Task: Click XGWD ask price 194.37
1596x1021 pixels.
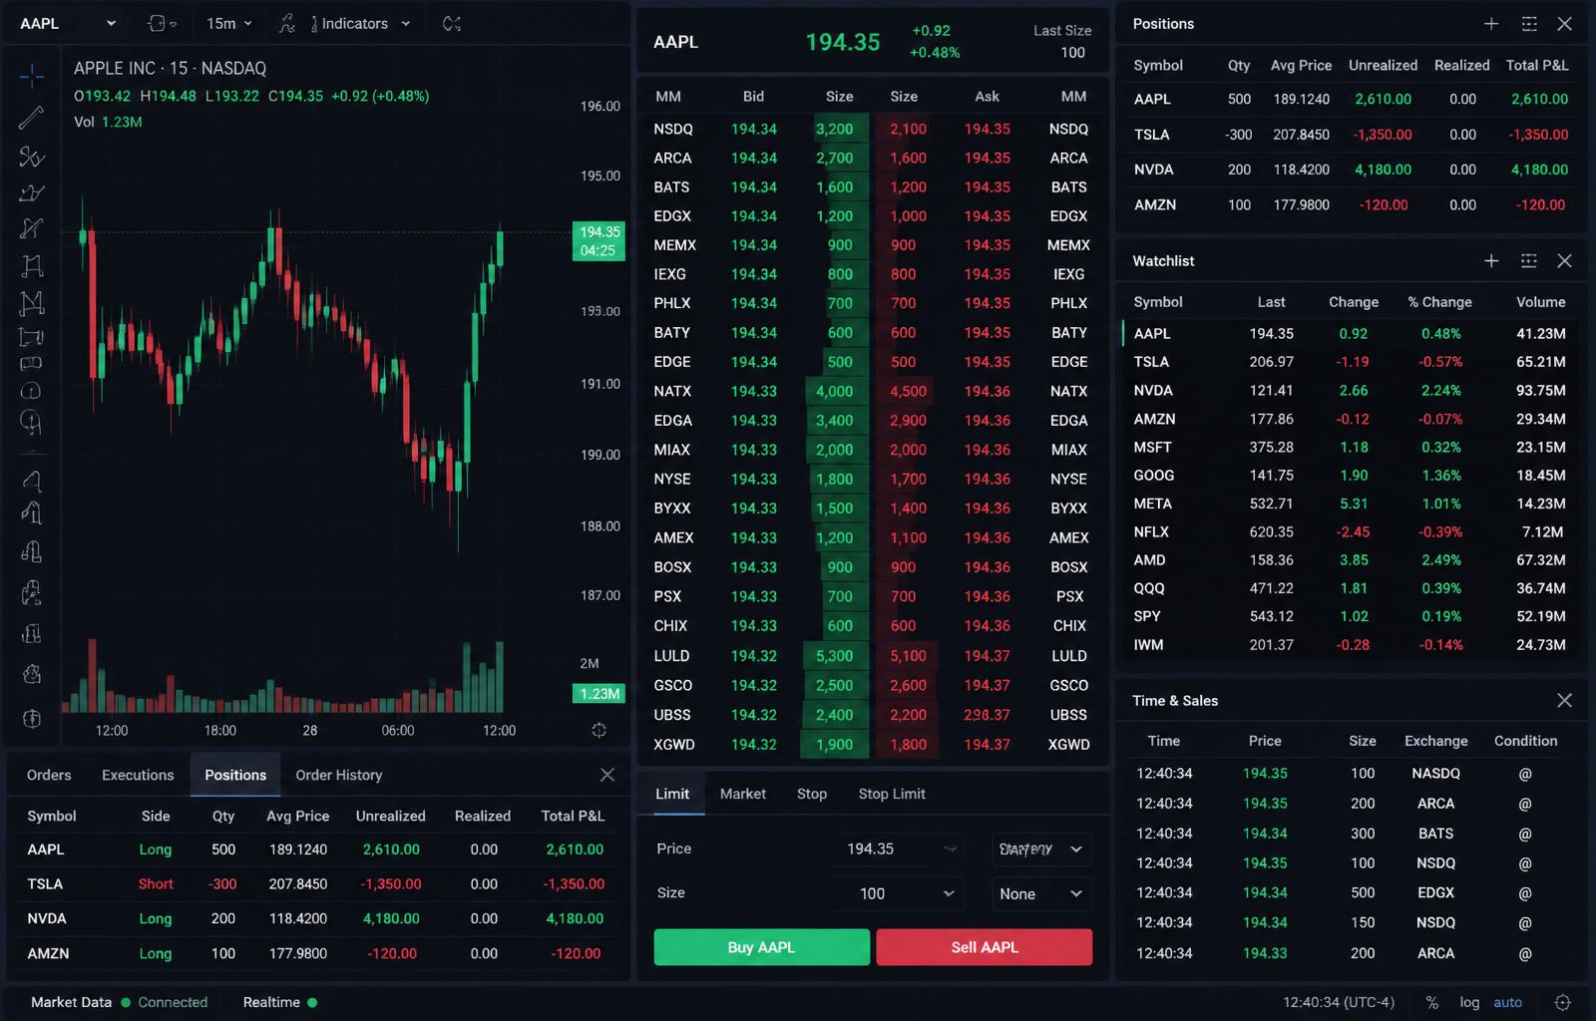Action: [988, 744]
